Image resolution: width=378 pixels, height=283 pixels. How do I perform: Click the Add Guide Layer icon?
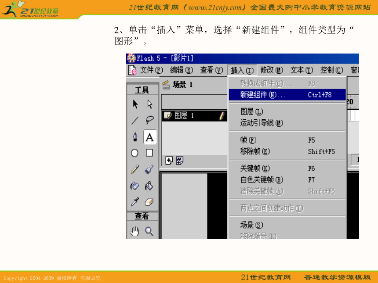[x=180, y=160]
